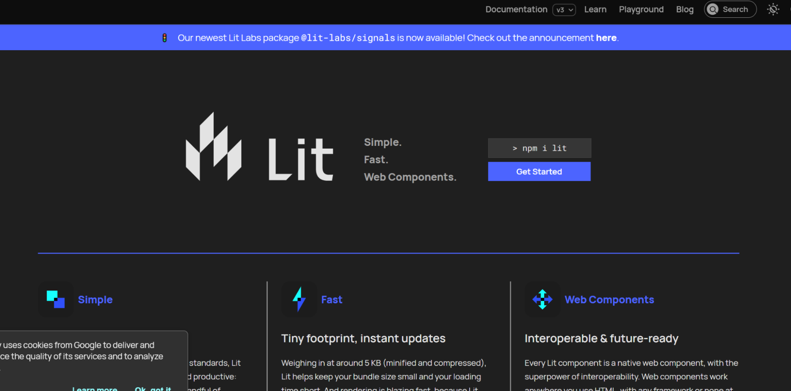
Task: Click the Fast lightning bolt icon
Action: 299,299
